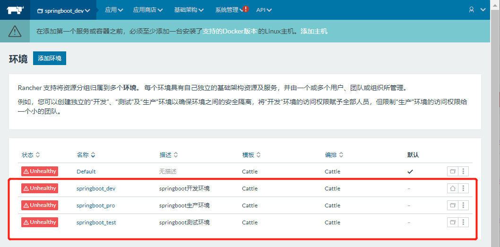Click switch-environment icon in Default row
Screen dimensions: 500x247
point(452,171)
